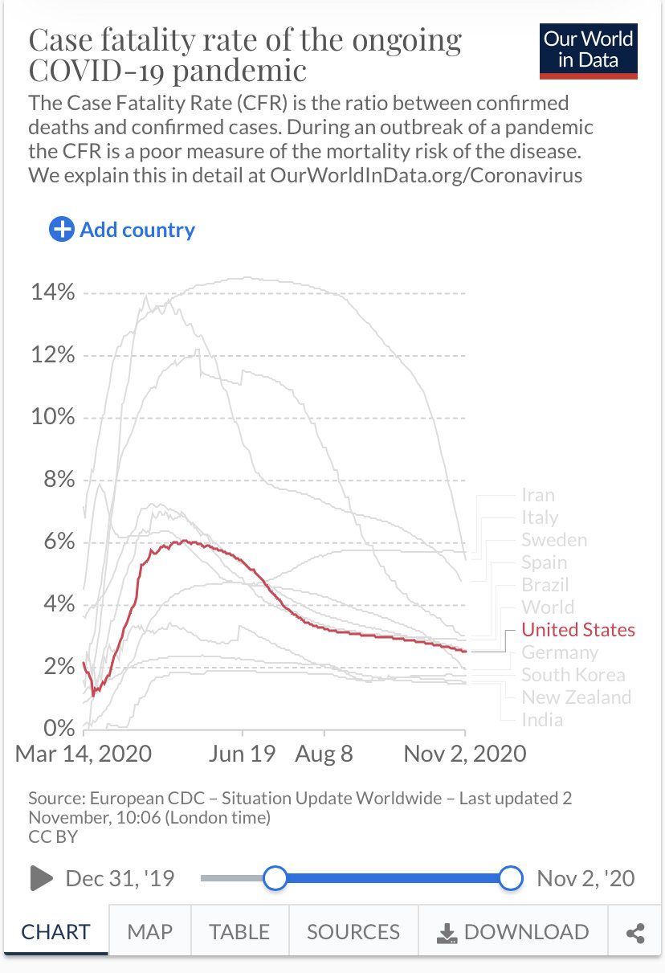665x973 pixels.
Task: Select the CHART tab
Action: 55,932
